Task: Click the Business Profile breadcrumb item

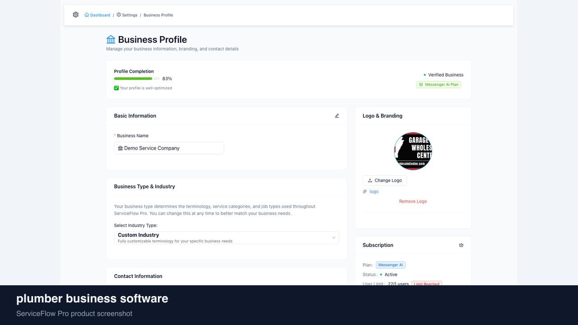Action: [x=158, y=15]
